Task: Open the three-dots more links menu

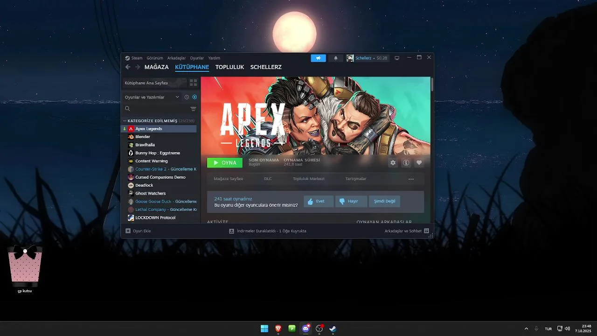Action: [411, 179]
